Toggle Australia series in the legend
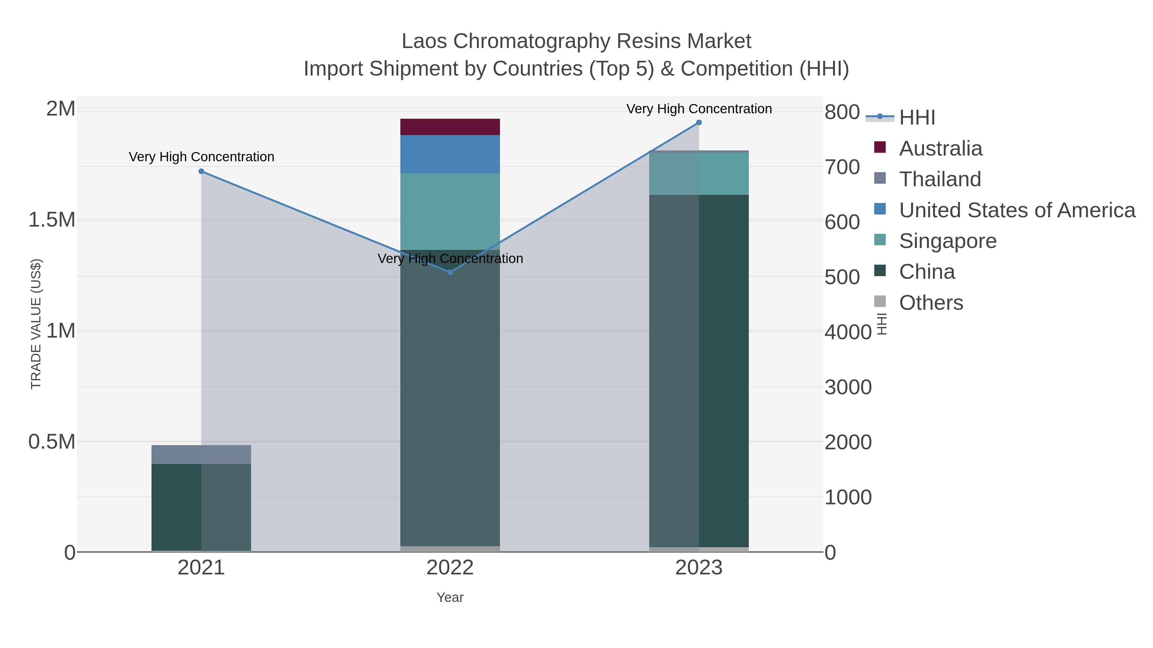 coord(928,148)
